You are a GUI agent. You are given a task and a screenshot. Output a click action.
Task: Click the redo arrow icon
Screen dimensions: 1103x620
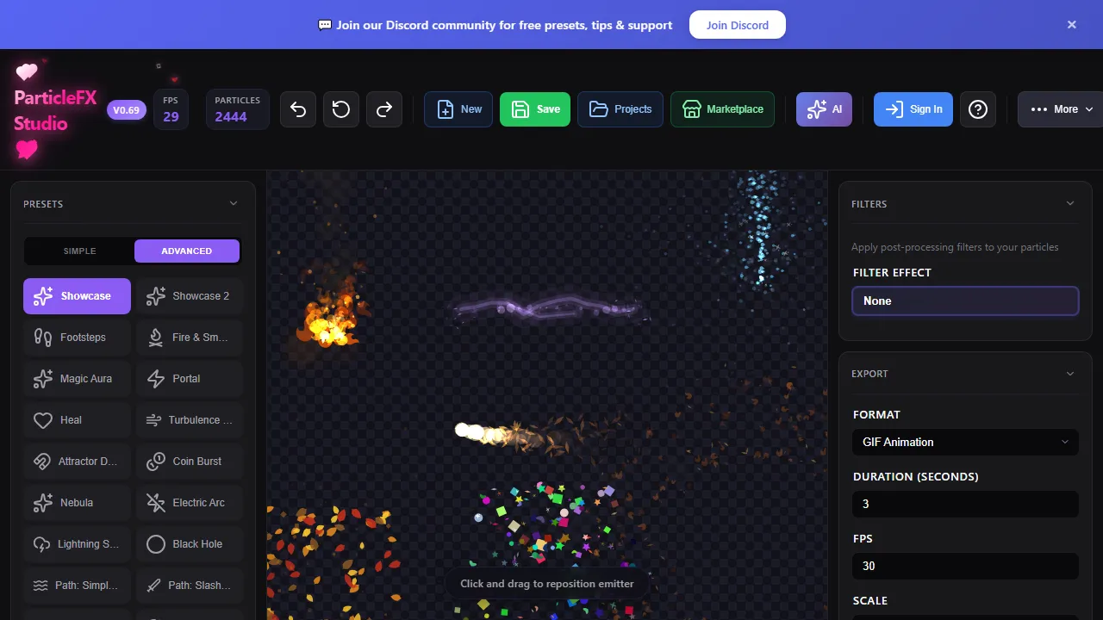click(x=383, y=109)
